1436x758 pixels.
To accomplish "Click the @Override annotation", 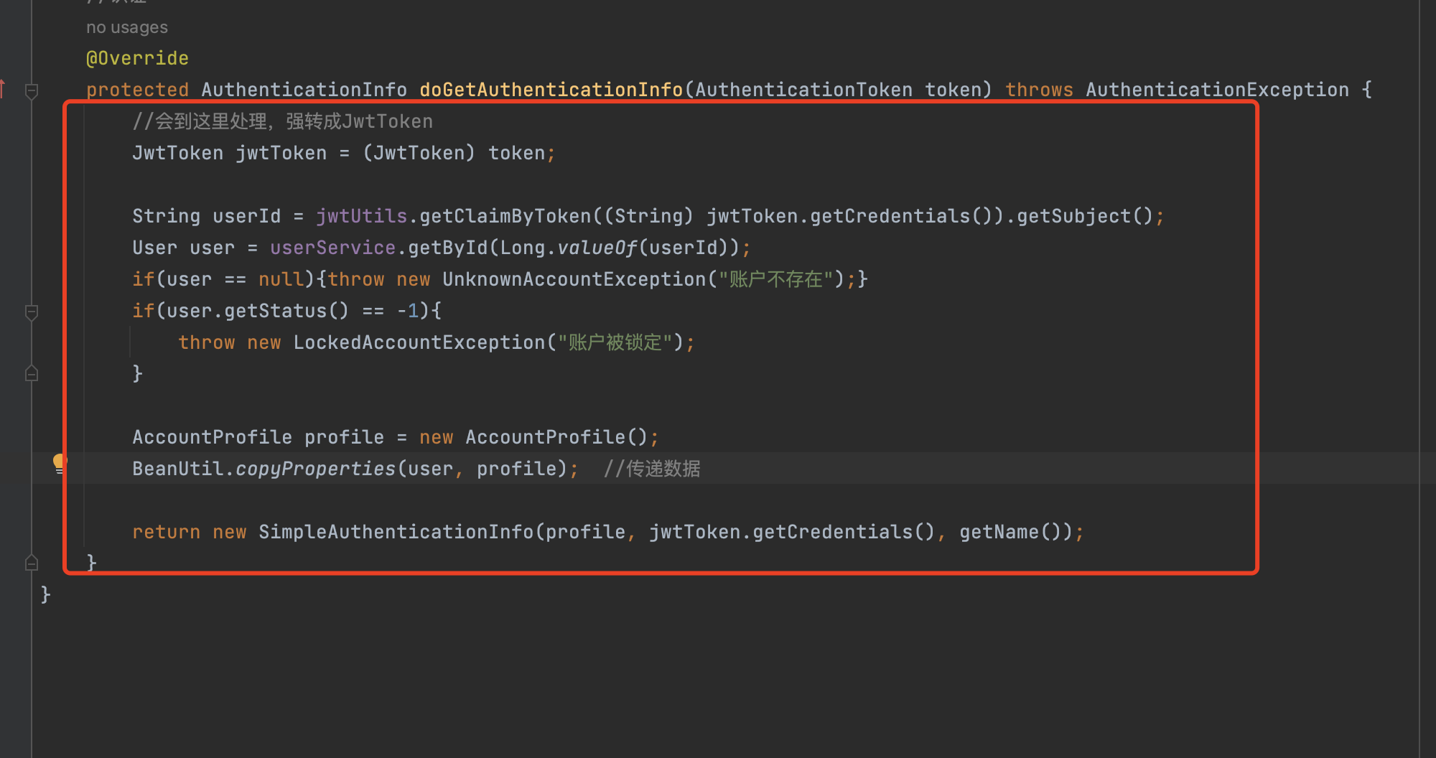I will 137,58.
